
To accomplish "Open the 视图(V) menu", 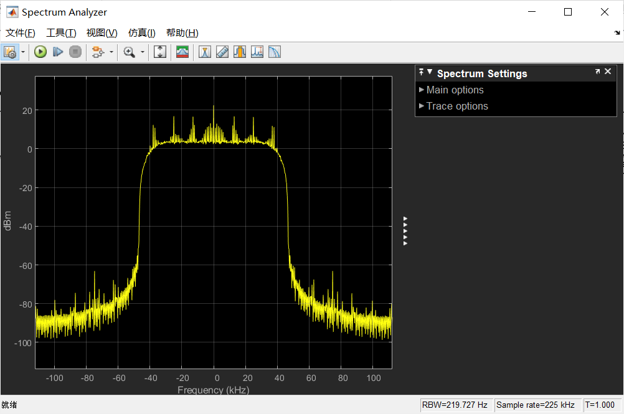I will [102, 32].
